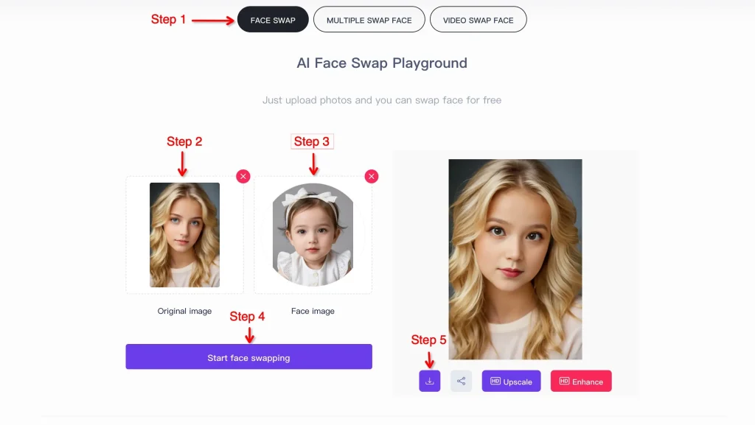
Task: Click the download result icon
Action: 430,381
